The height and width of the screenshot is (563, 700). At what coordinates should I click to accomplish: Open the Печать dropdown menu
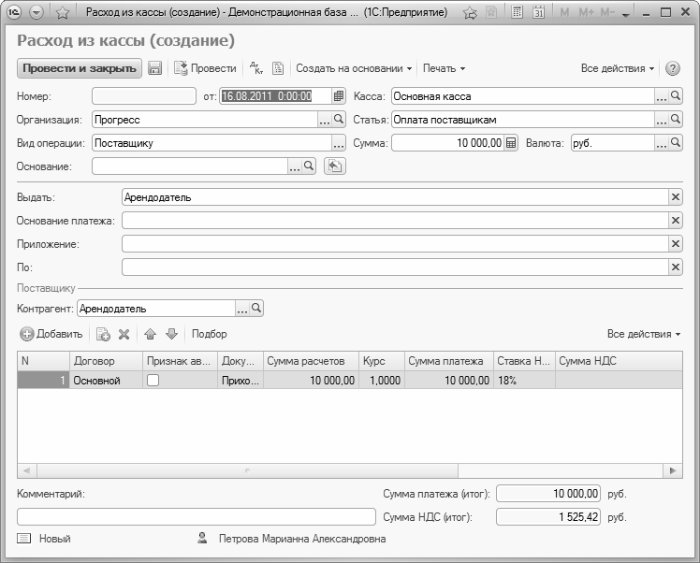coord(444,68)
